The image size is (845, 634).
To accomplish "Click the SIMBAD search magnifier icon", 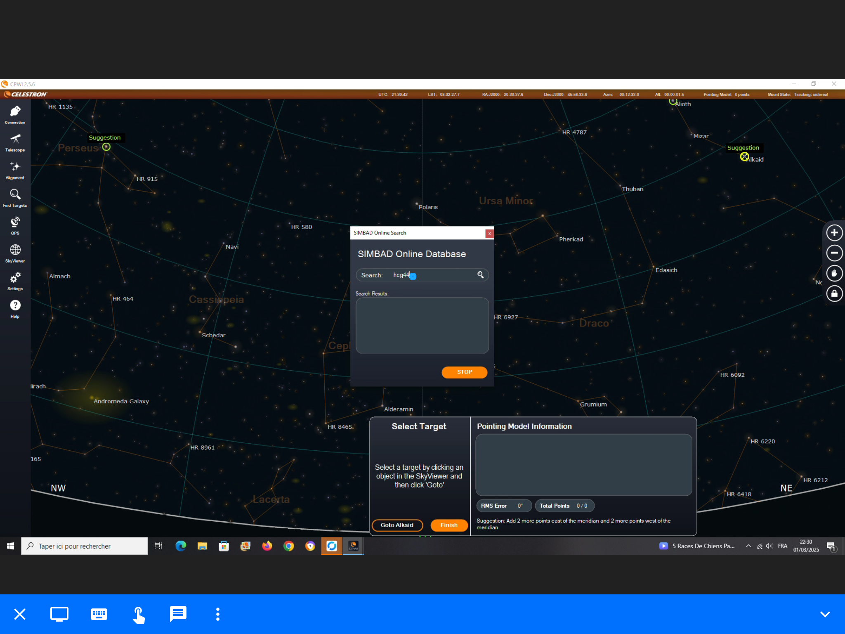I will [x=480, y=274].
